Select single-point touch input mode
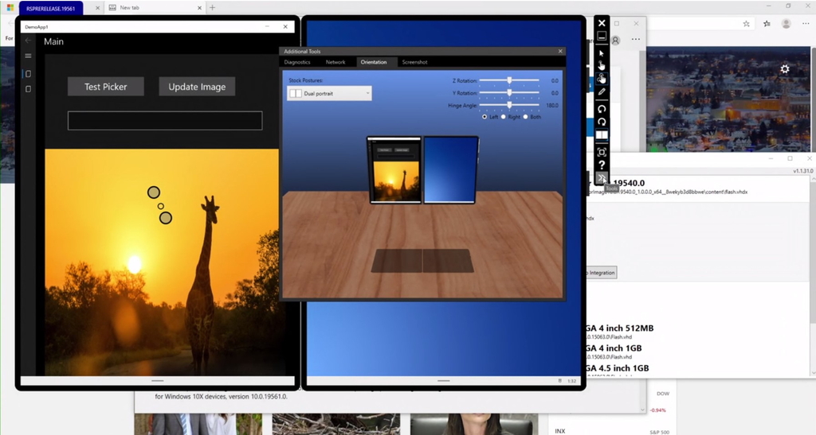Screen dimensions: 816x435 [x=602, y=65]
